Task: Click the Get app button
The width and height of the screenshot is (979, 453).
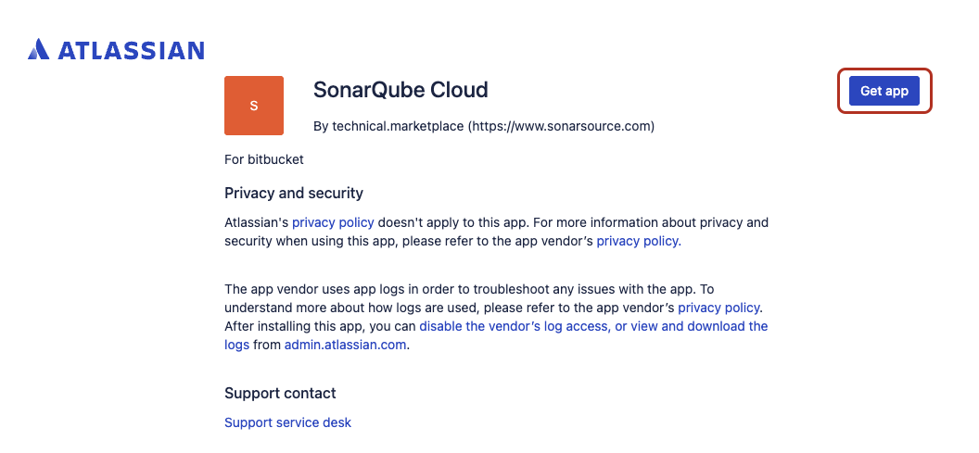Action: click(x=884, y=91)
